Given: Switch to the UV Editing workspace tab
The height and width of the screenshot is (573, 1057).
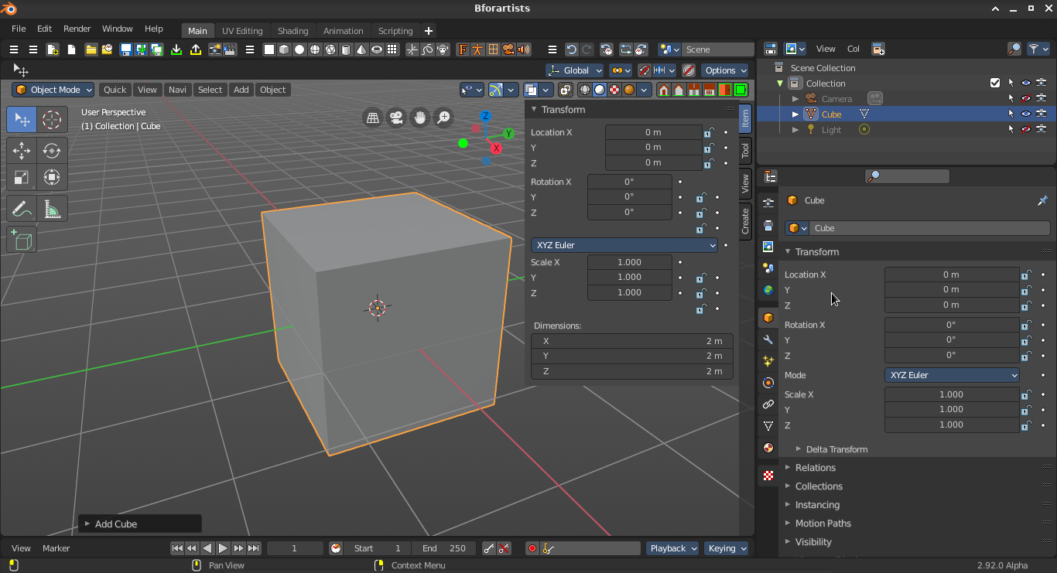Looking at the screenshot, I should (x=242, y=31).
